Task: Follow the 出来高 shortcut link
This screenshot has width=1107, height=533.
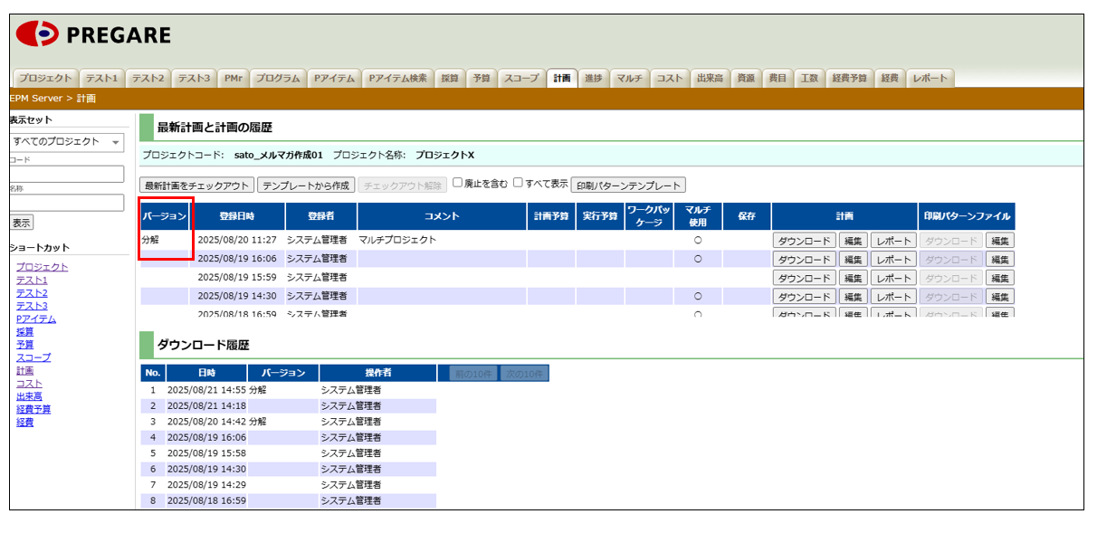Action: (x=29, y=396)
